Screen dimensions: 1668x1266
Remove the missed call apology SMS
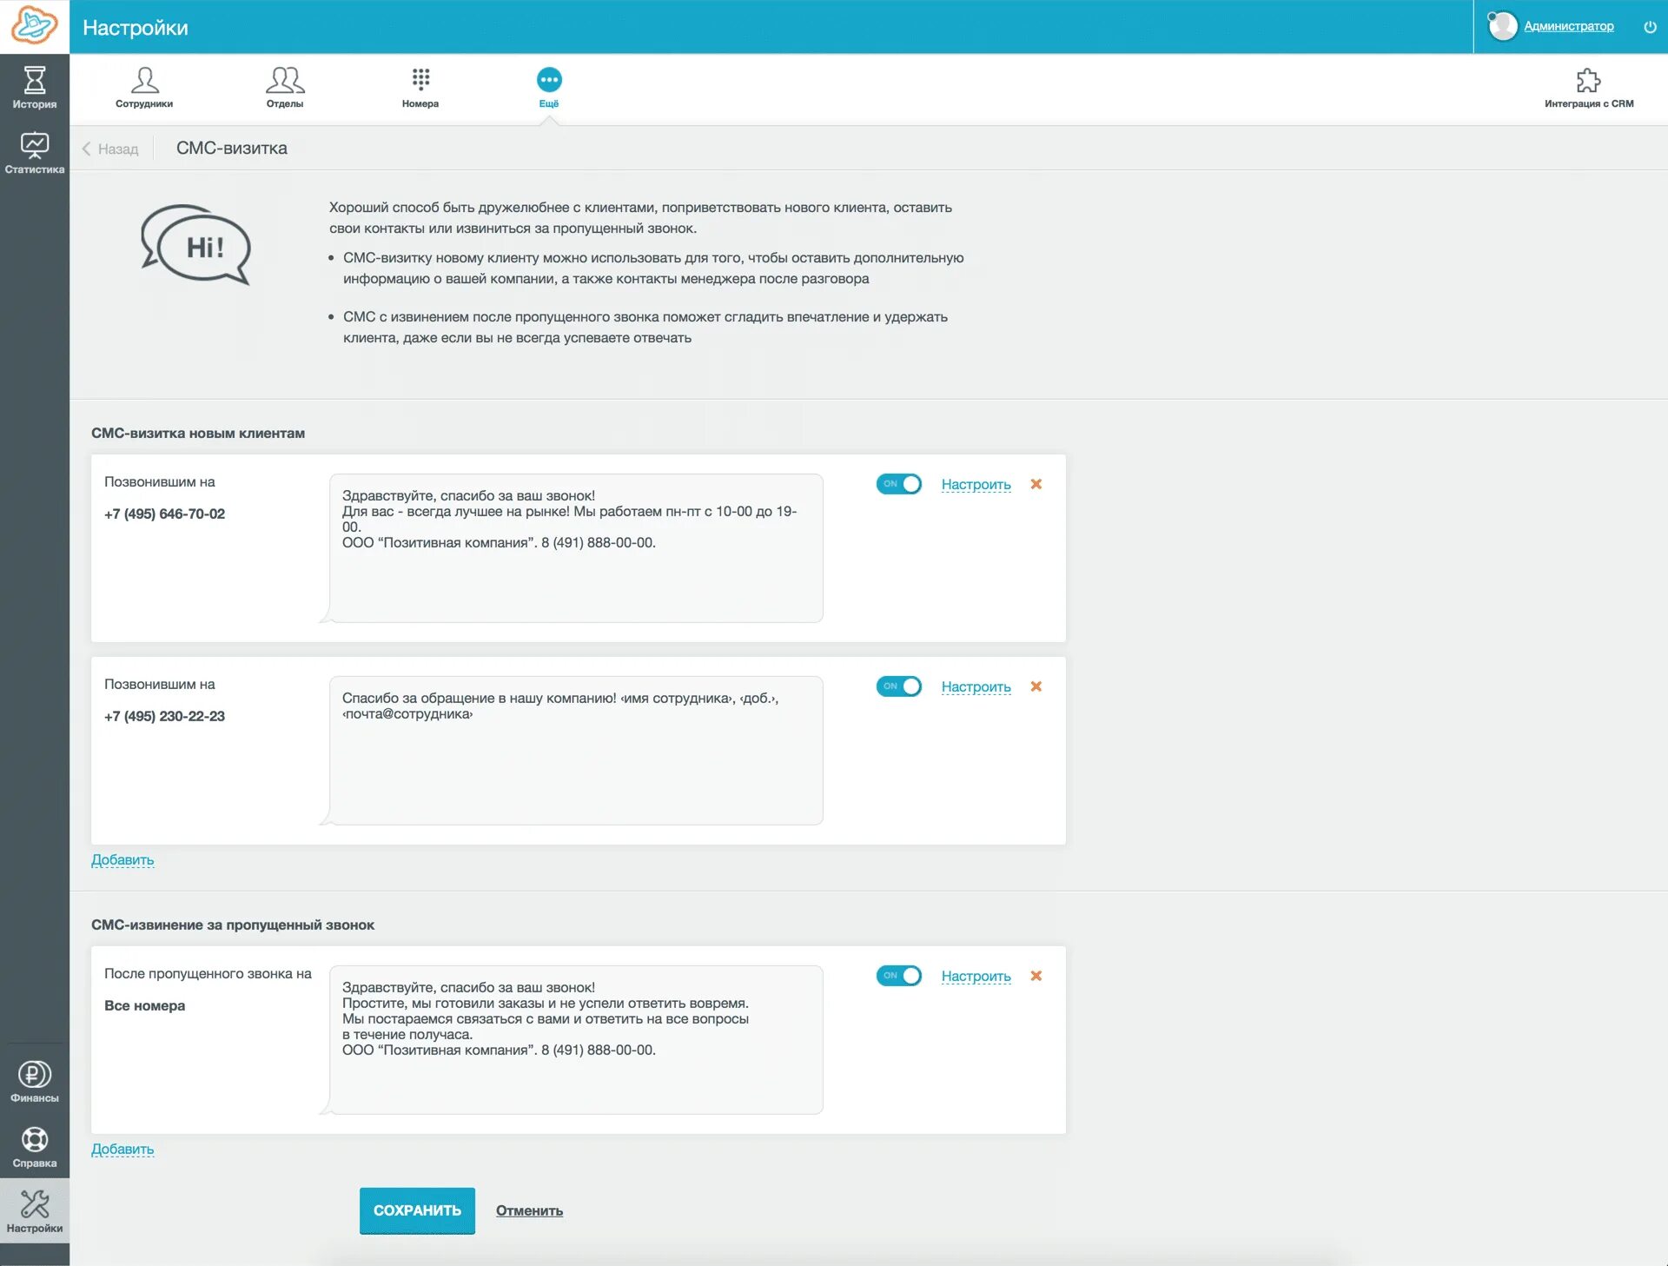1036,976
